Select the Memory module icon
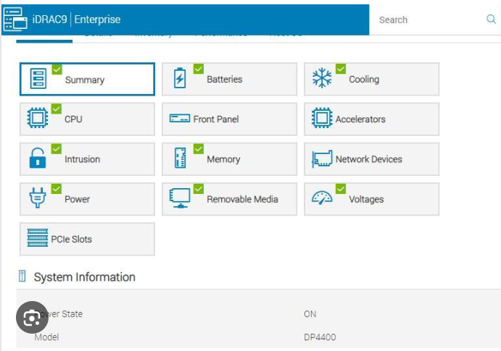 [x=180, y=159]
